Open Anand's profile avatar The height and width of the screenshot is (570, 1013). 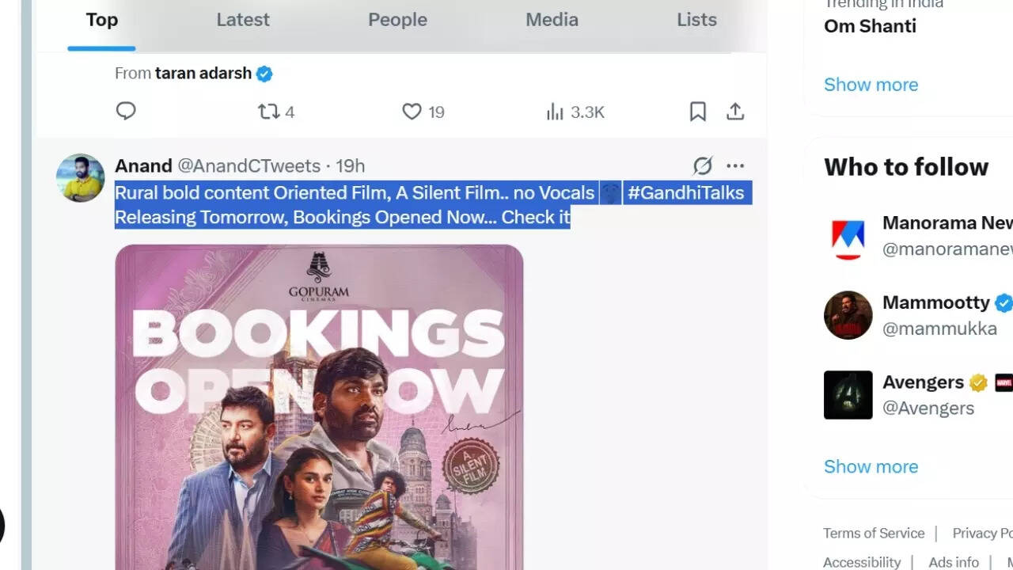coord(81,178)
